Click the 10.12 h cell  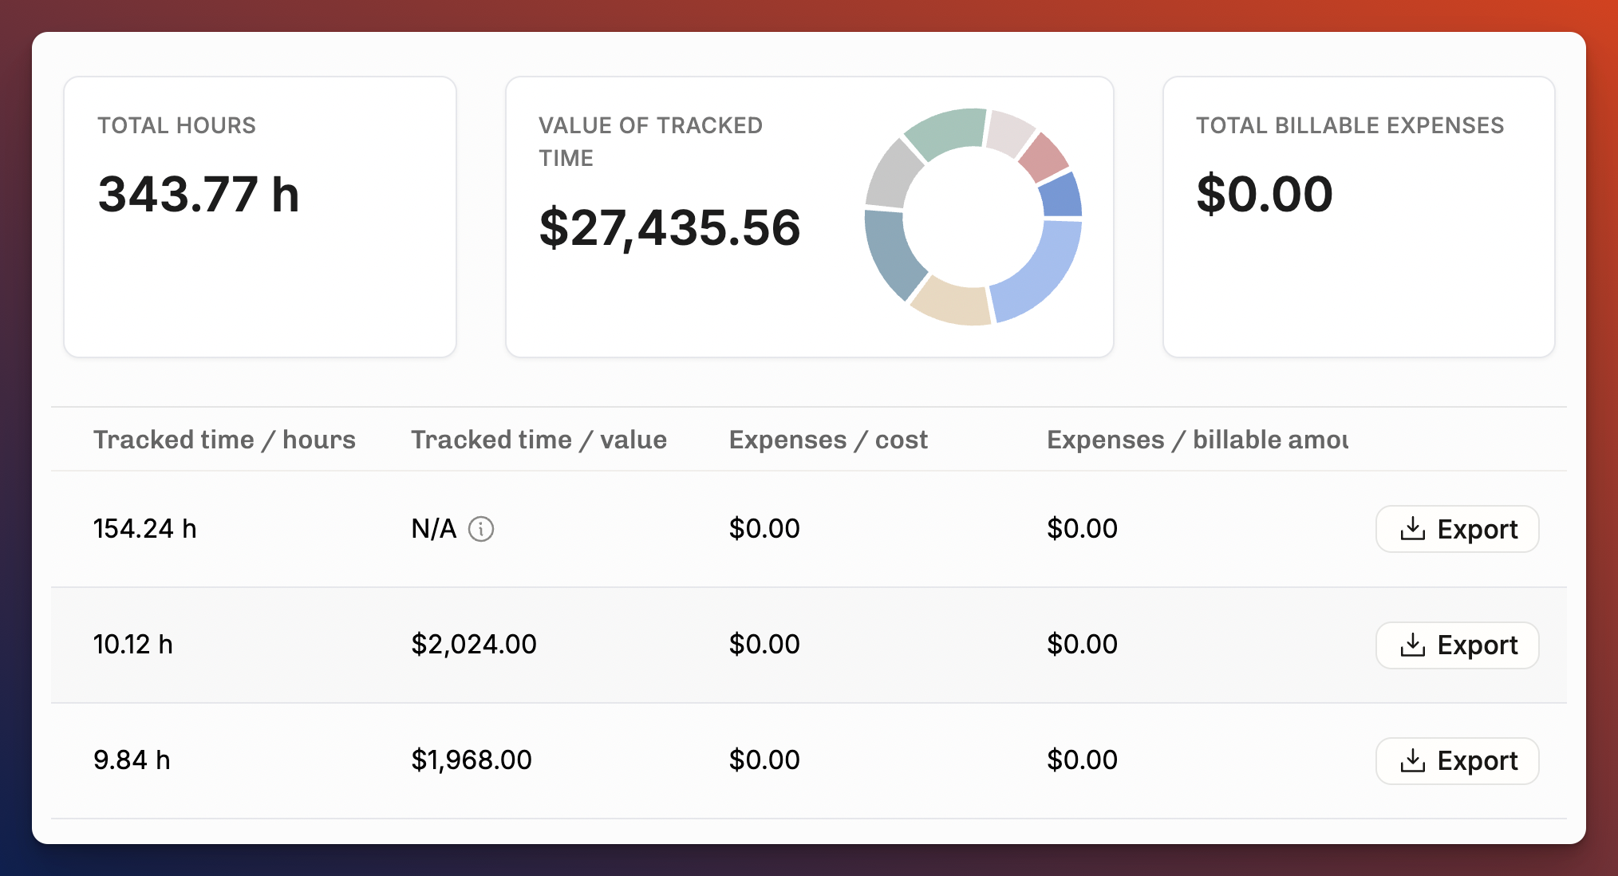[x=133, y=645]
